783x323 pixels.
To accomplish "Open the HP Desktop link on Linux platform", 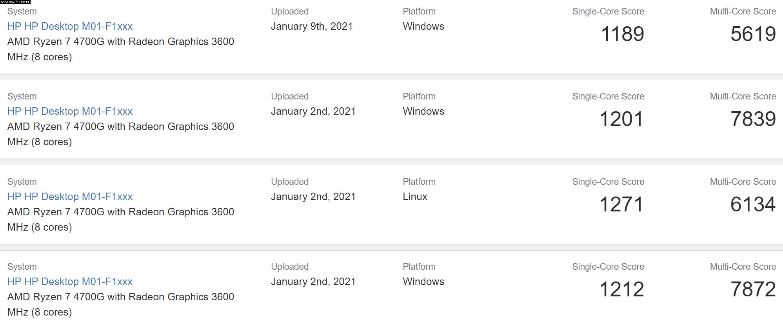I will [x=70, y=197].
